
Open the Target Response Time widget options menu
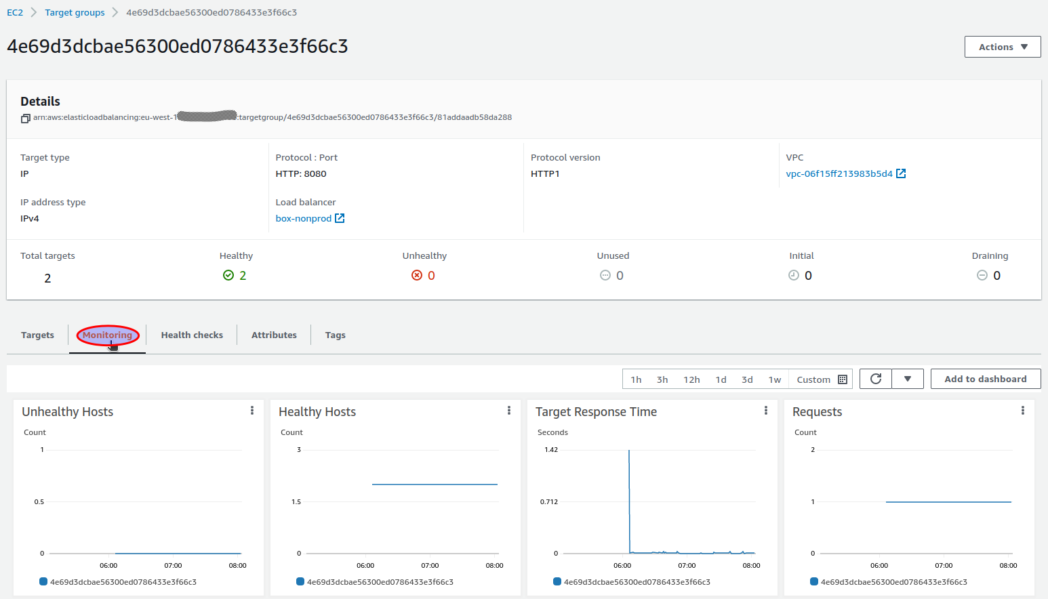tap(766, 410)
